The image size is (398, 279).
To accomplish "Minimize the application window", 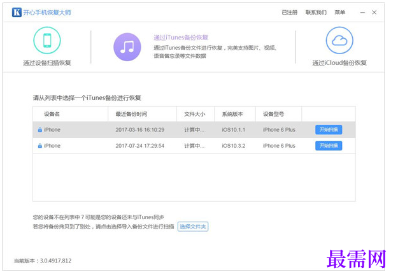I will [x=362, y=12].
